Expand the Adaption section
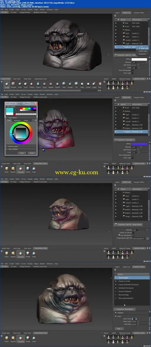The width and height of the screenshot is (151, 347). pos(116,313)
